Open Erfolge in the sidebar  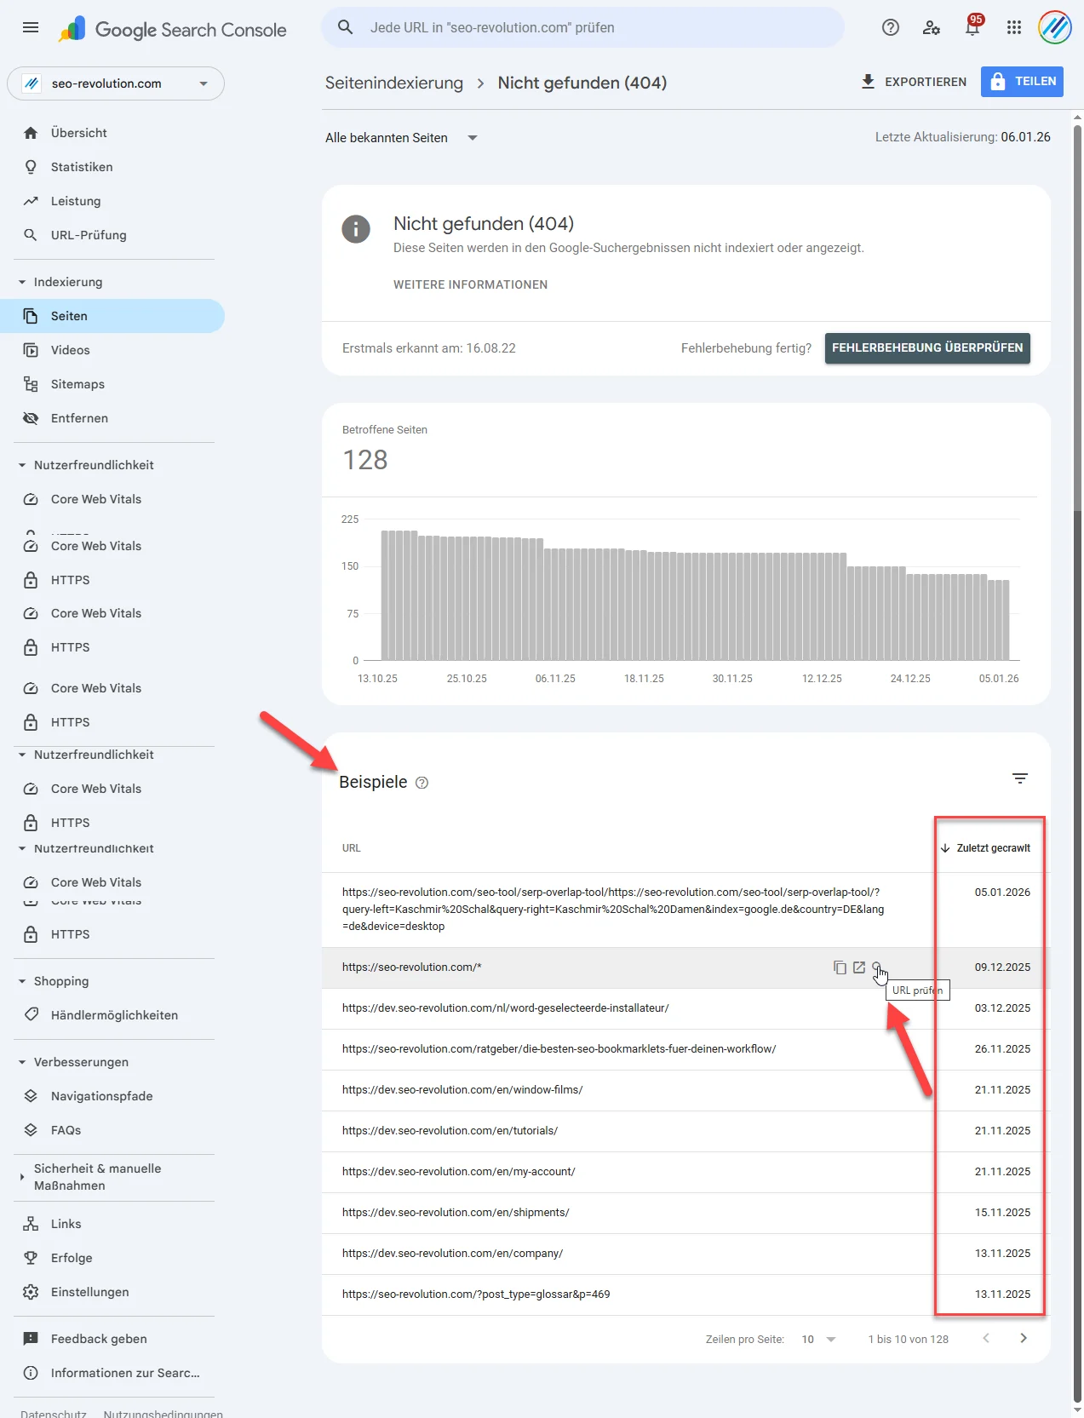72,1258
